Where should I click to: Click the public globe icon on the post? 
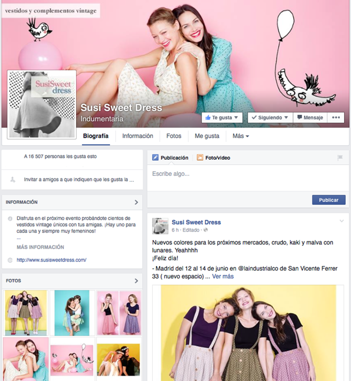205,230
